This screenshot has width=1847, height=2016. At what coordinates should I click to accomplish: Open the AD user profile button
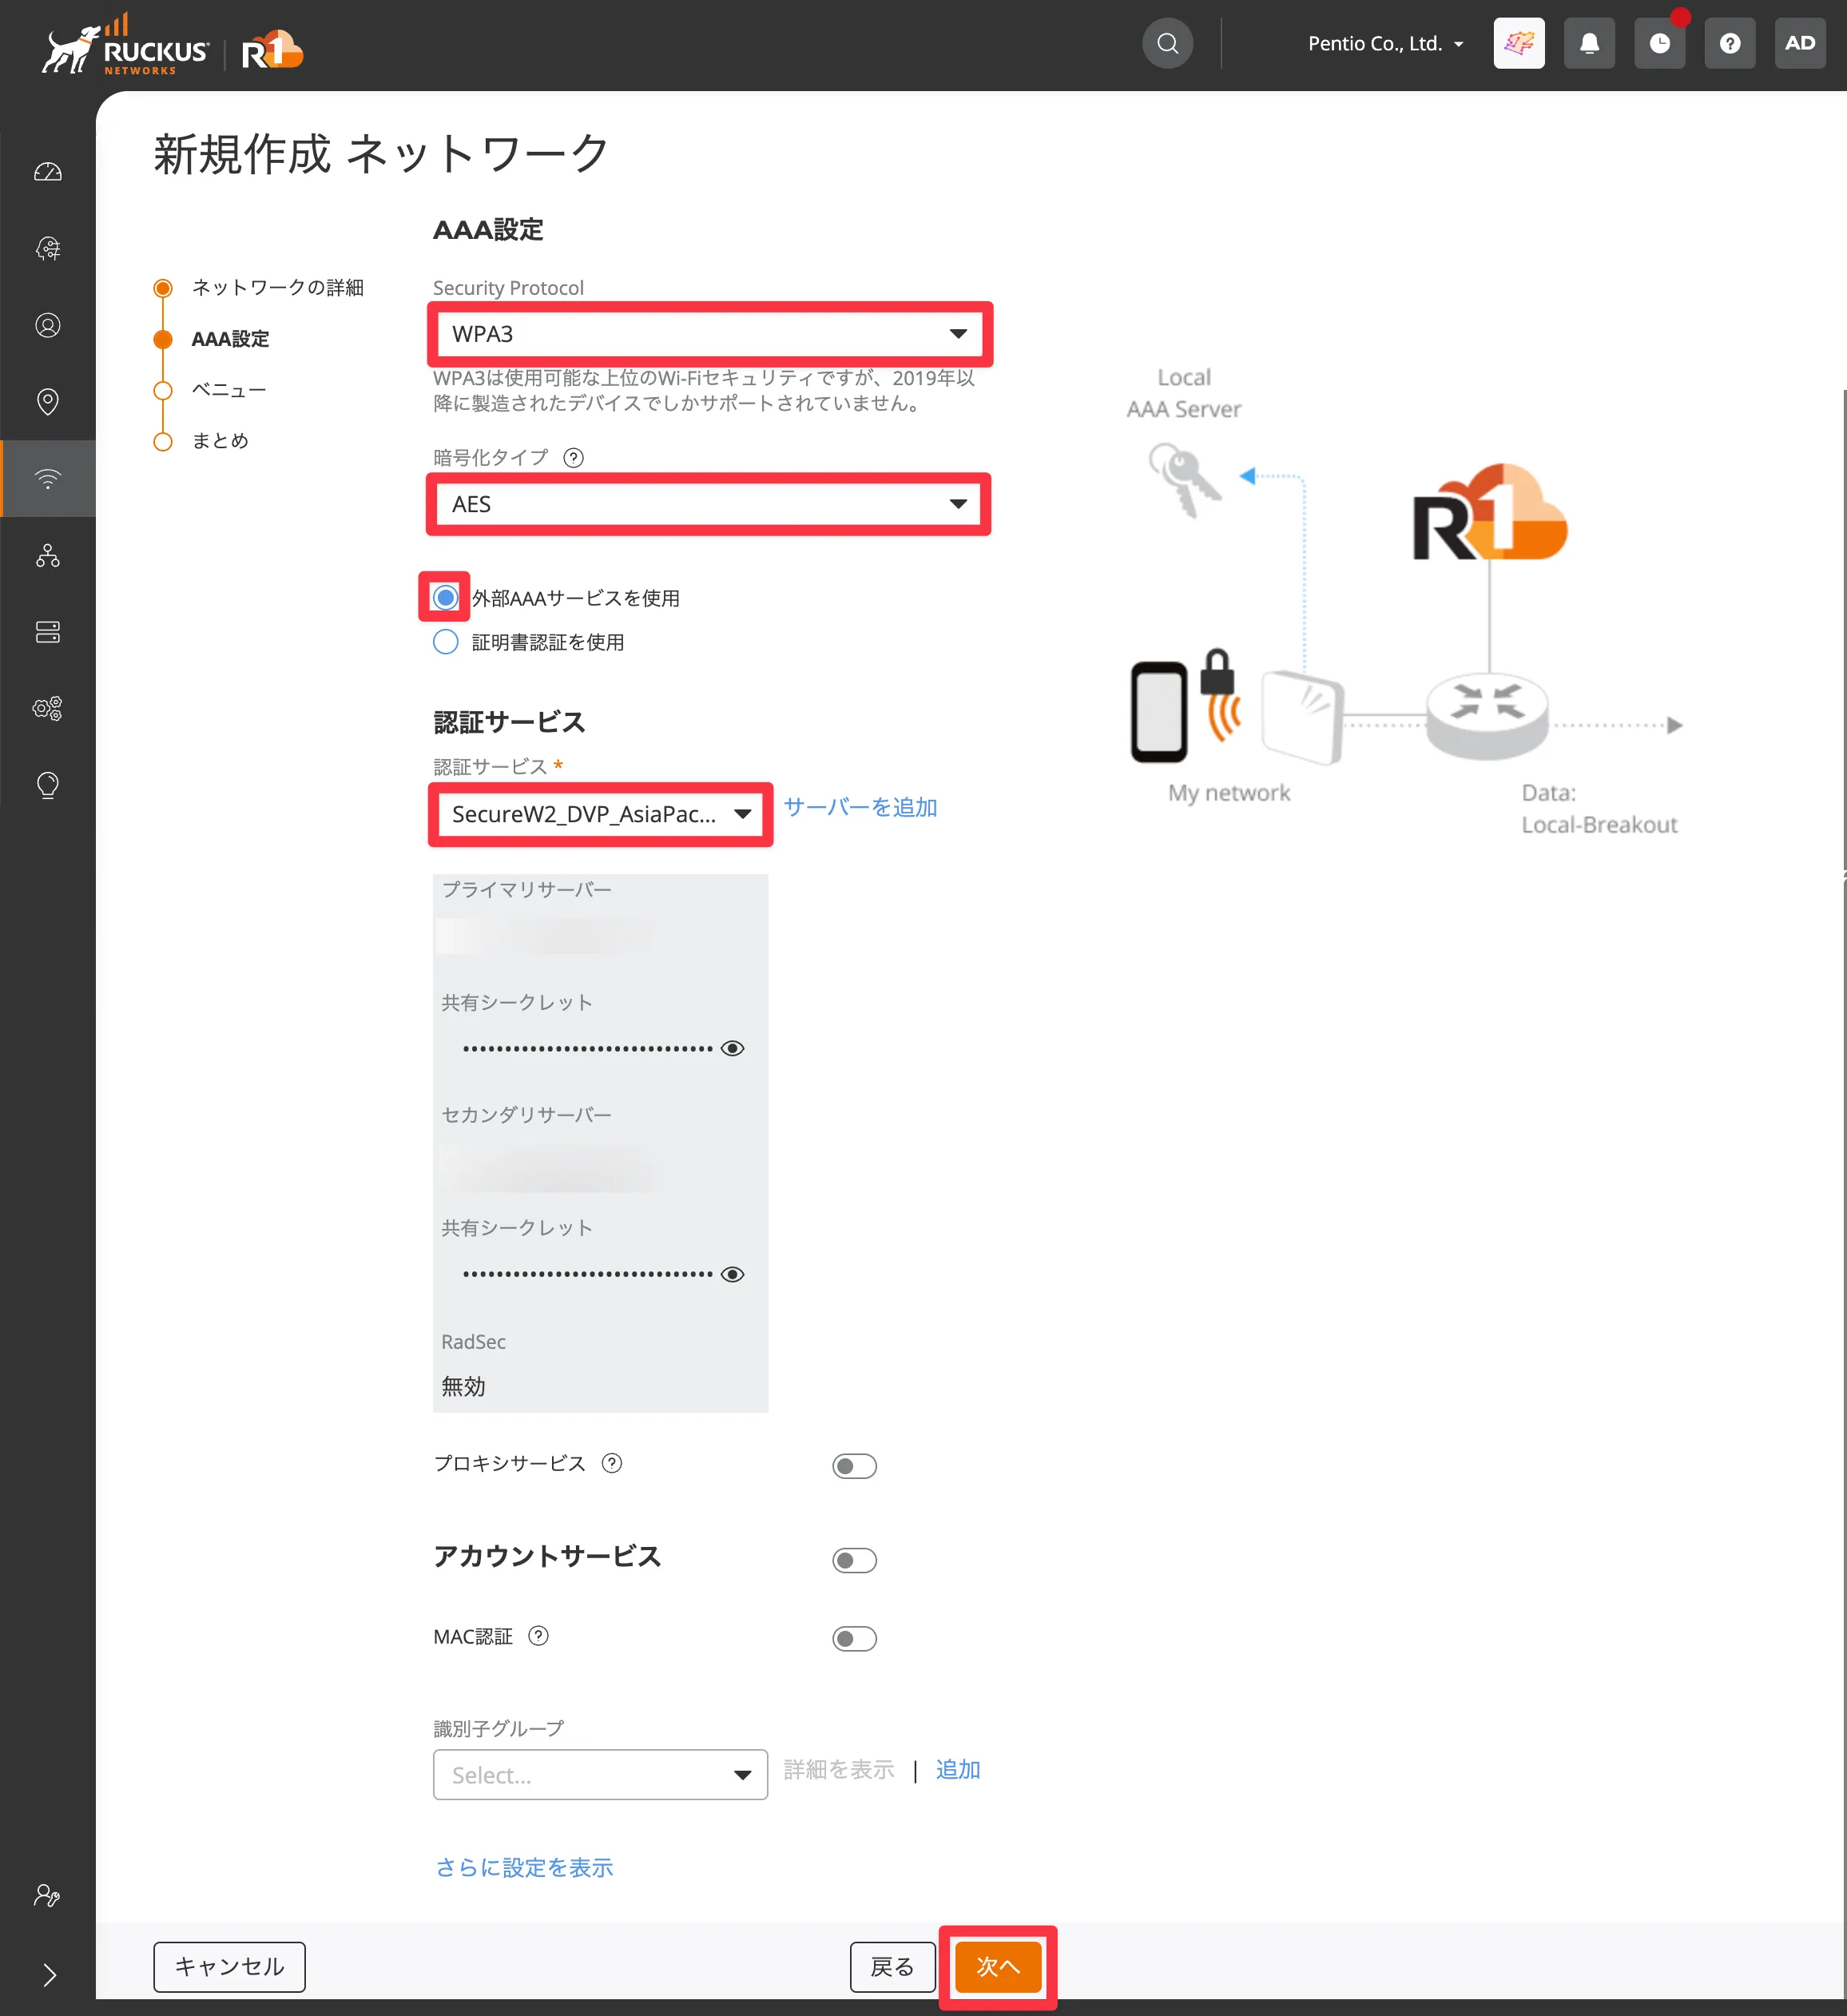point(1800,43)
